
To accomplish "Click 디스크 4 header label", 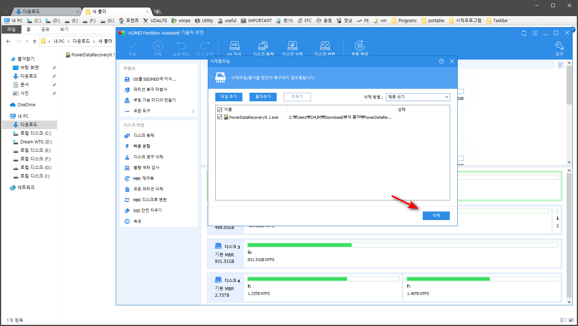I will pos(232,281).
